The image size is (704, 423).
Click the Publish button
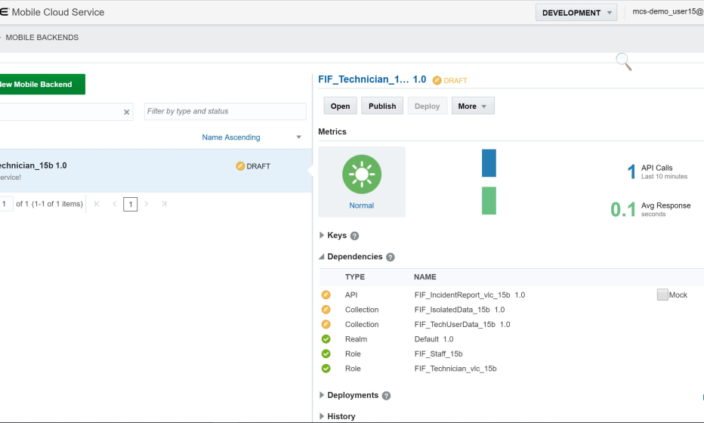[x=382, y=107]
